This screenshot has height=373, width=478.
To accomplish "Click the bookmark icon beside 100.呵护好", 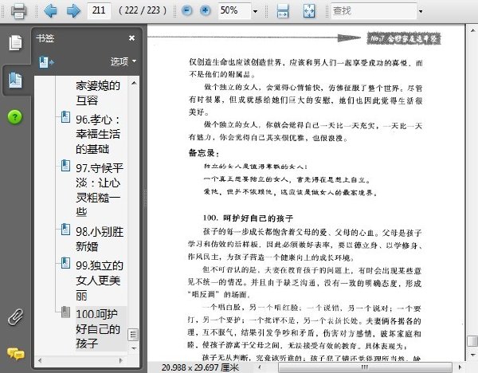I will 65,312.
